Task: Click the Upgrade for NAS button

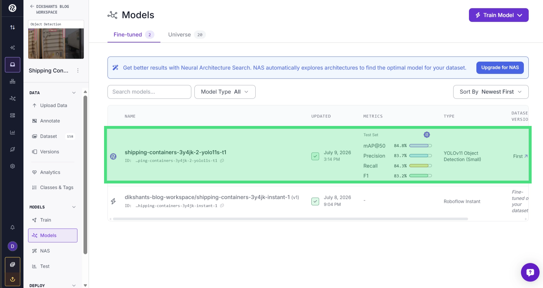Action: [500, 68]
